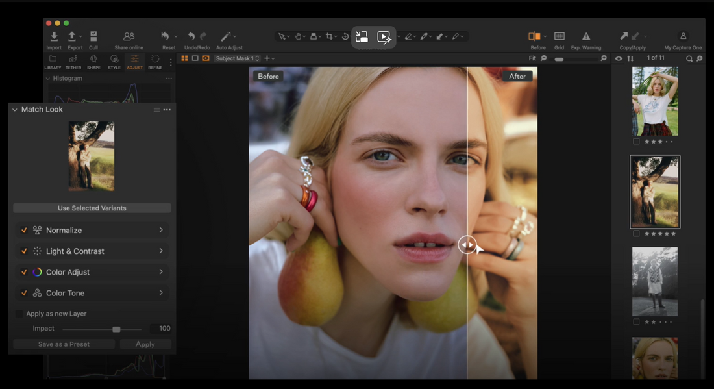The image size is (714, 389).
Task: Click the Use Selected Variants button
Action: (92, 208)
